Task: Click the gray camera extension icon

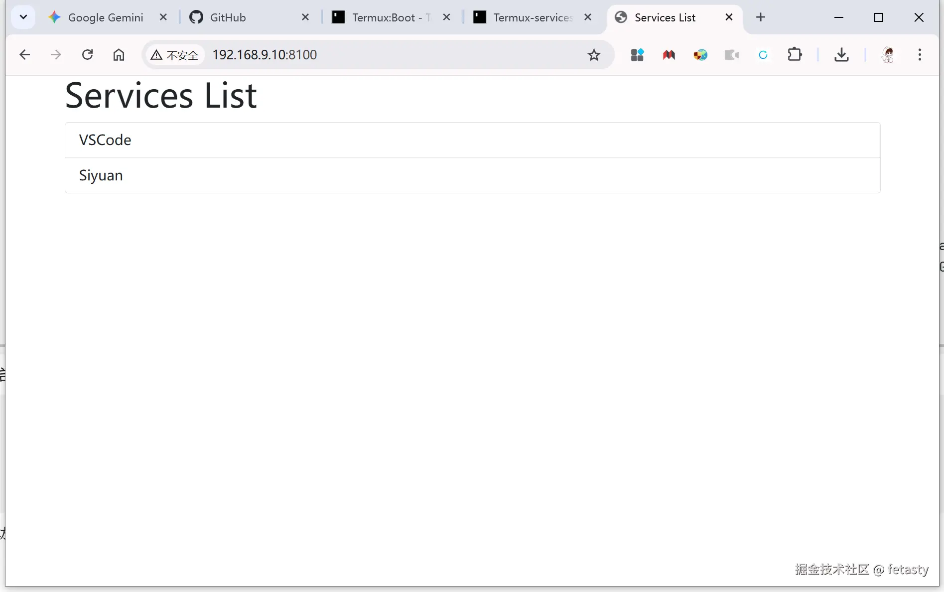Action: tap(731, 55)
